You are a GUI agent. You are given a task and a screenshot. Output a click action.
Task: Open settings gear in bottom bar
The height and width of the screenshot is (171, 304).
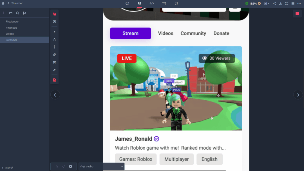pyautogui.click(x=70, y=166)
